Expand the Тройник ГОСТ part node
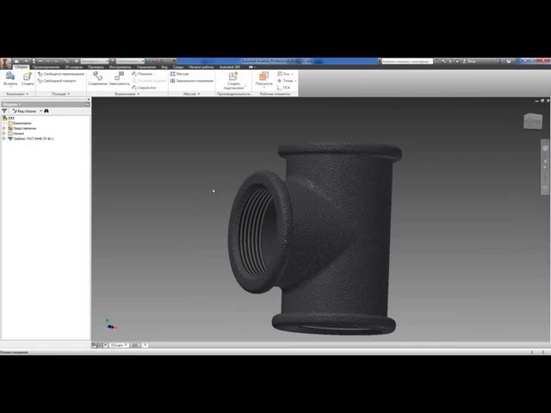 point(3,139)
